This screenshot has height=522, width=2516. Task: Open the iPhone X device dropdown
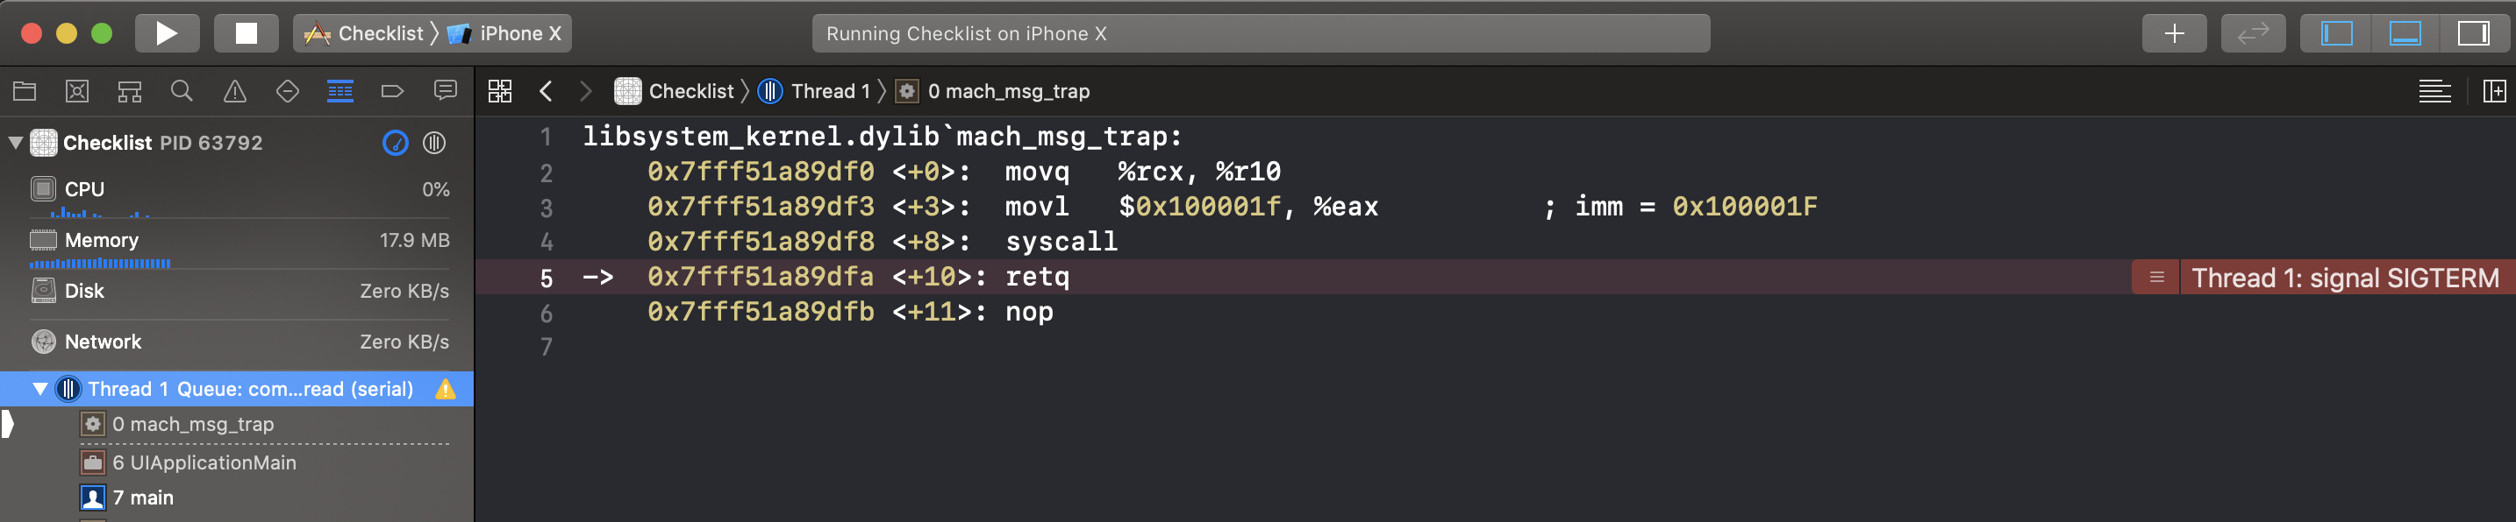[x=508, y=33]
